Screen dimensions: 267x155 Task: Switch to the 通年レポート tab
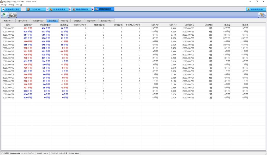tap(23, 20)
